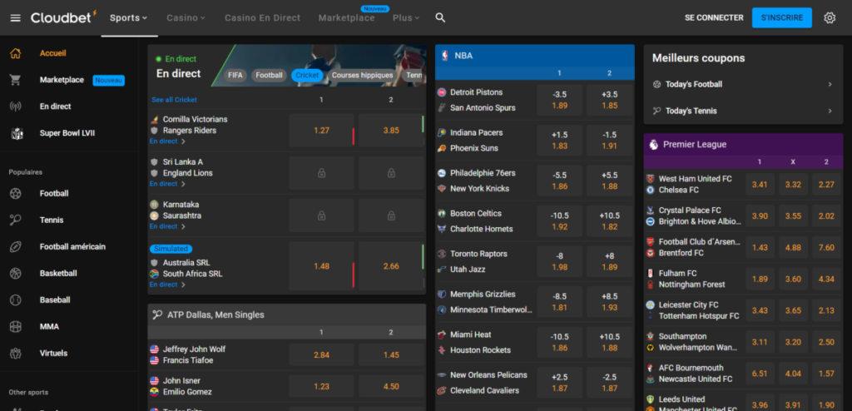Bet on John Isner at 1.23
The width and height of the screenshot is (852, 411).
[321, 387]
